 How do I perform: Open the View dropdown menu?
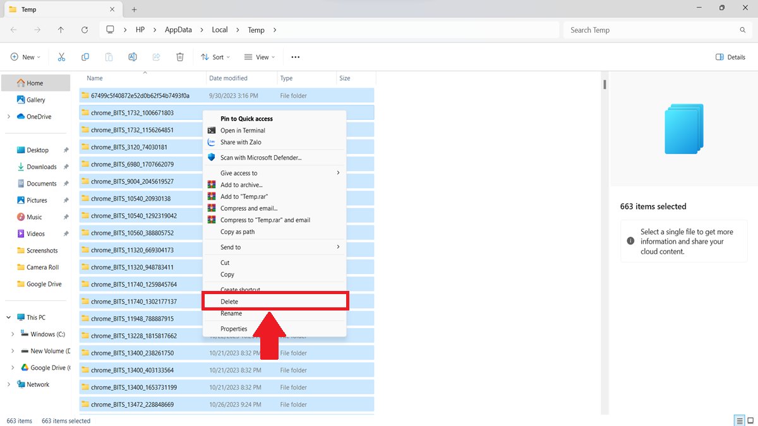(x=260, y=57)
